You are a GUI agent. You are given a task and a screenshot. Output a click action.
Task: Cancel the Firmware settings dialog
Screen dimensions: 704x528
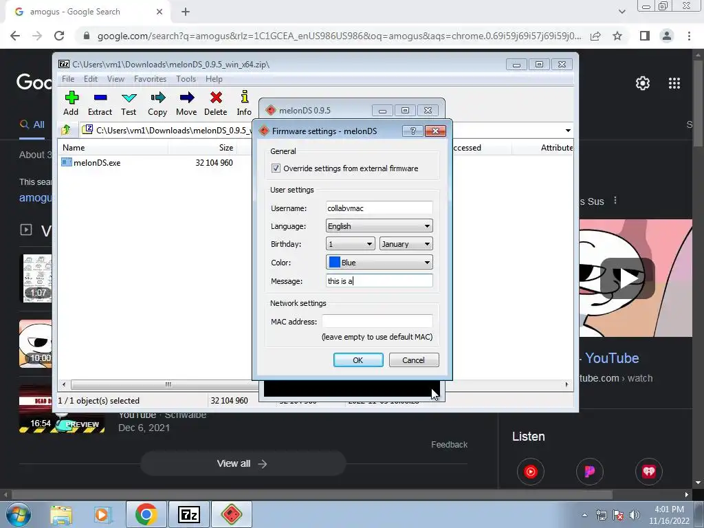tap(413, 360)
